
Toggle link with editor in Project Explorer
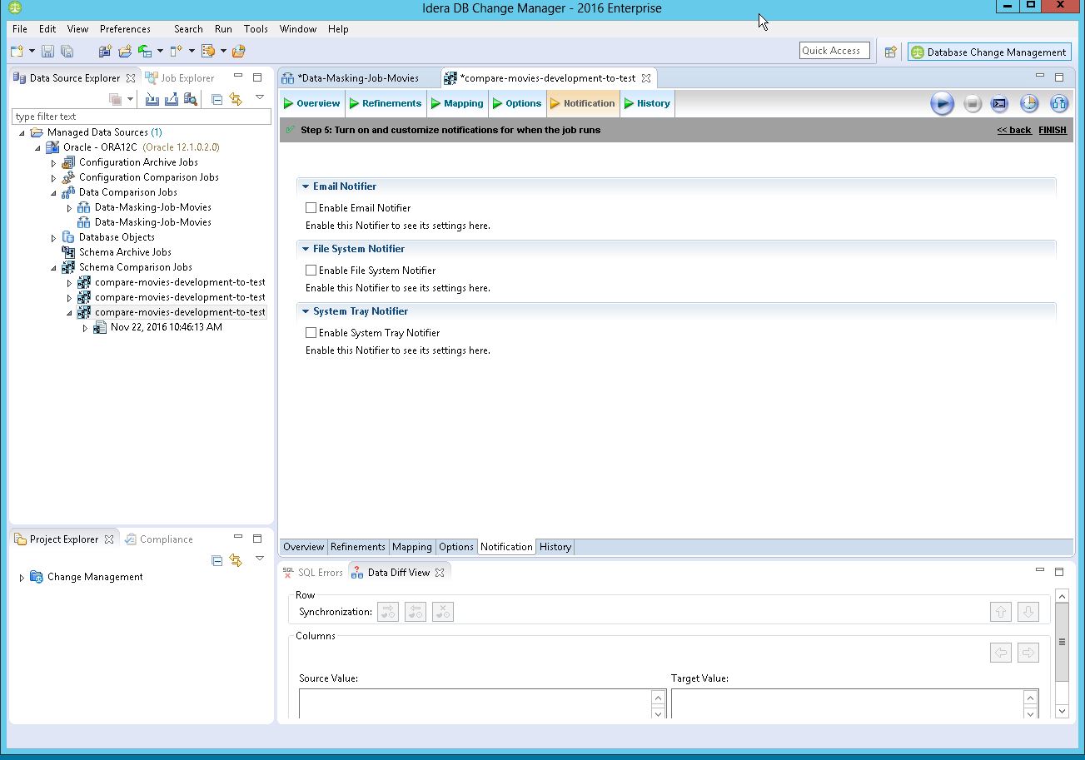pyautogui.click(x=236, y=560)
